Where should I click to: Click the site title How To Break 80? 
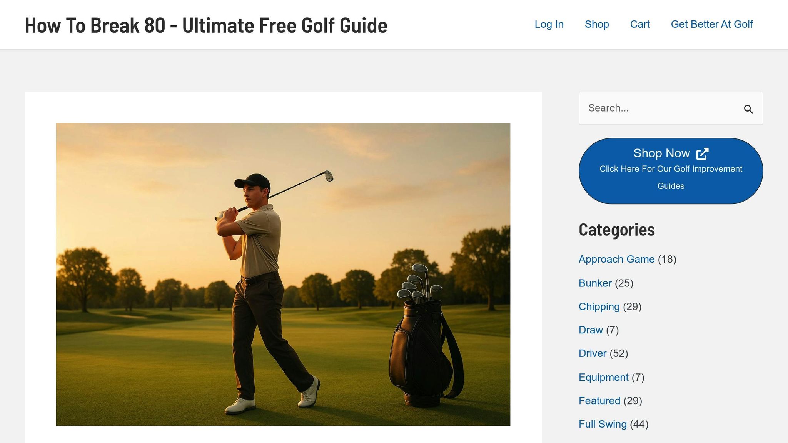pos(206,25)
